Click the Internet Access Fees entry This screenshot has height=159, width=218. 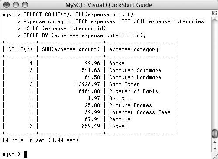140,112
